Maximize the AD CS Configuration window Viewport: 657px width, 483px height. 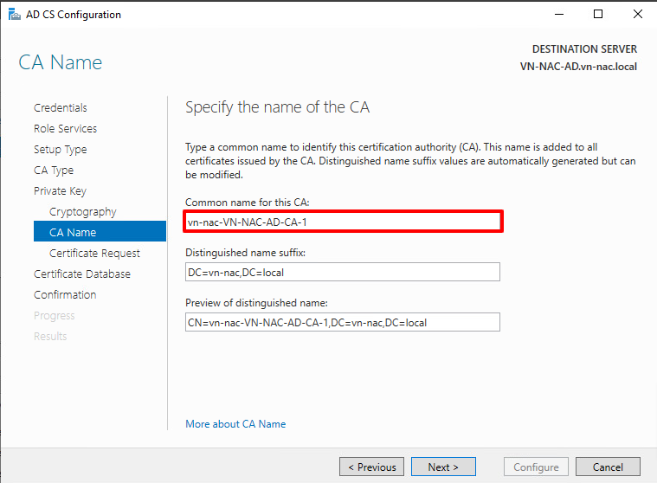point(598,15)
